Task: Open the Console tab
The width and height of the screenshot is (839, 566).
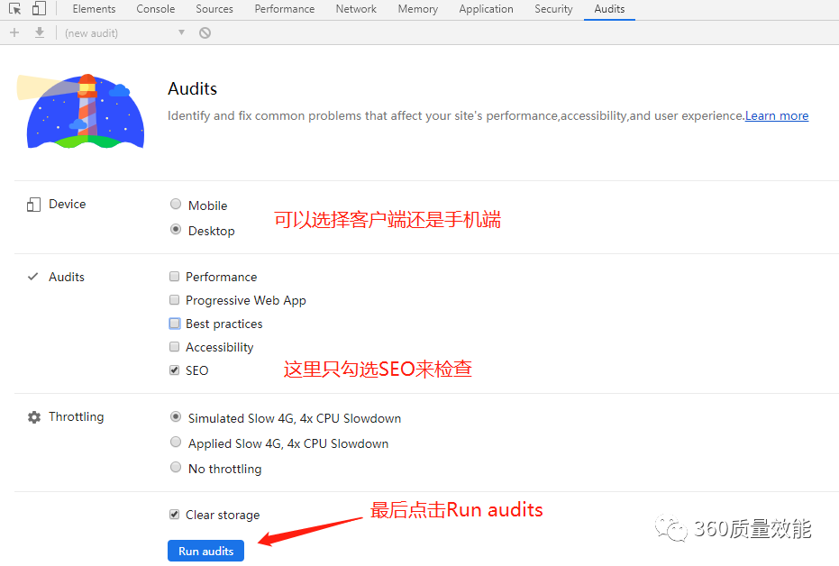Action: (155, 9)
